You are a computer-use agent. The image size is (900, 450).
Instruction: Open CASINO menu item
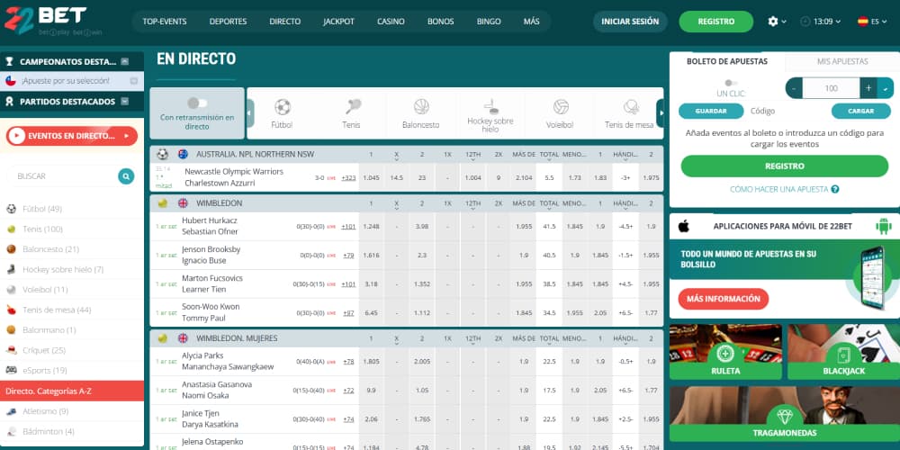click(x=391, y=22)
